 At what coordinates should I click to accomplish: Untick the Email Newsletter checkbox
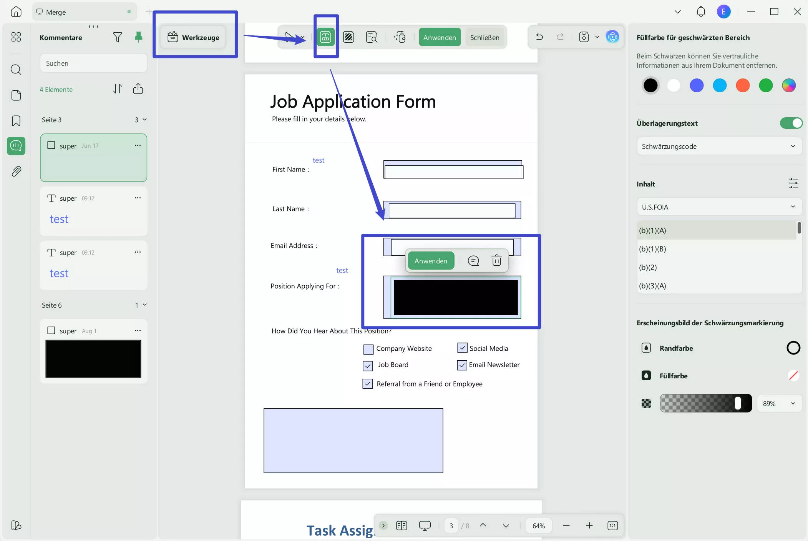click(462, 365)
